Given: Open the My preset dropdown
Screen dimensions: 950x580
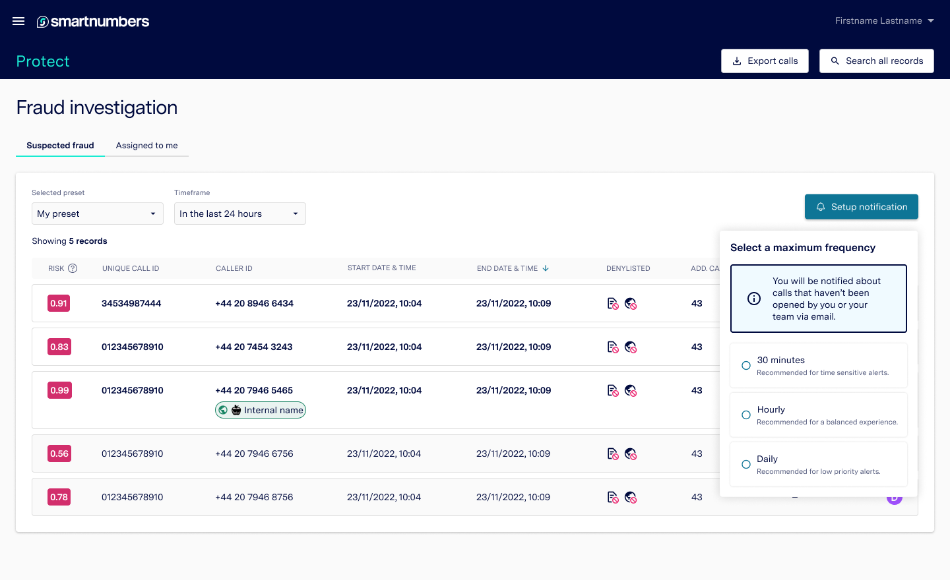Looking at the screenshot, I should pos(98,214).
